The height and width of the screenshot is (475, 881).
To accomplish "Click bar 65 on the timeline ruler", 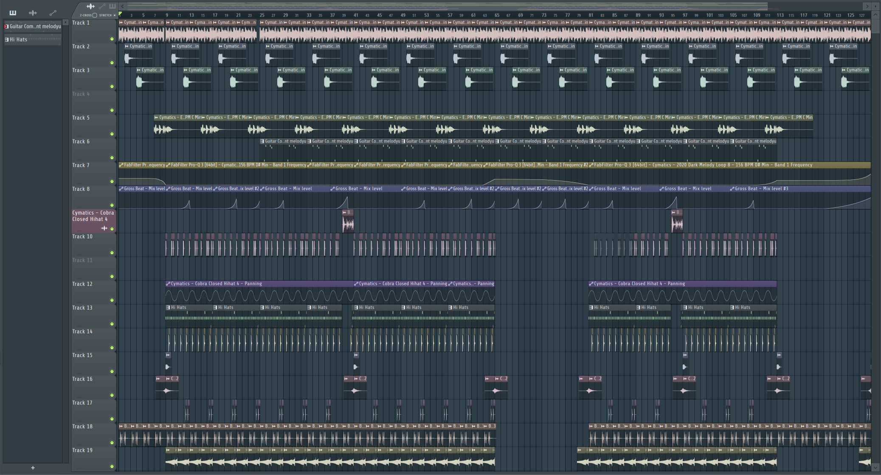I will tap(497, 15).
